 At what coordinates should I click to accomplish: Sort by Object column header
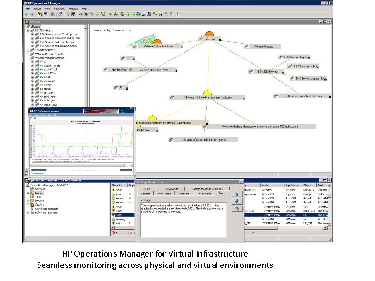(309, 185)
